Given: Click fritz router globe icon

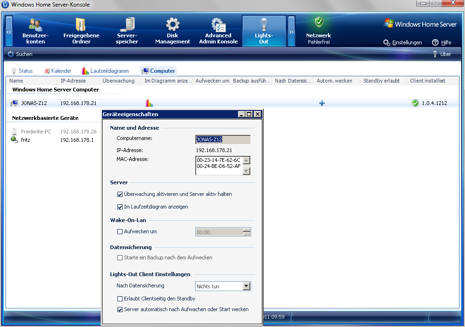Looking at the screenshot, I should pyautogui.click(x=14, y=139).
